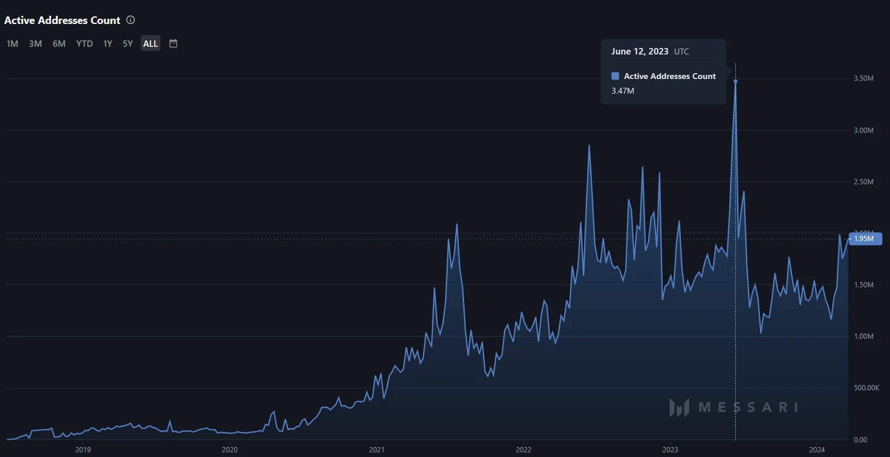Click the 0.00 y-axis label
The image size is (890, 457).
click(860, 439)
